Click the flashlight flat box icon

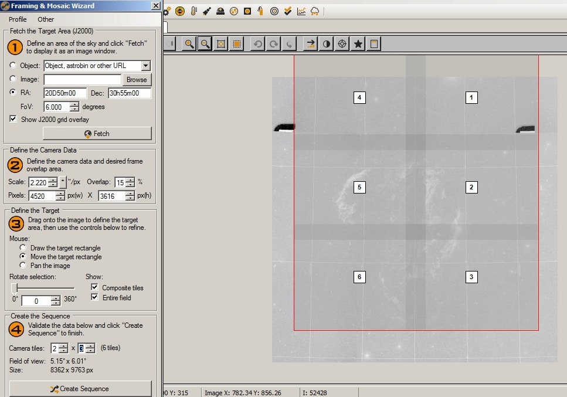coord(207,11)
